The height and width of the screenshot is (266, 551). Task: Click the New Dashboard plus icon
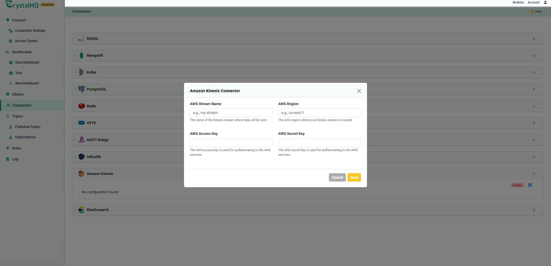click(x=11, y=83)
